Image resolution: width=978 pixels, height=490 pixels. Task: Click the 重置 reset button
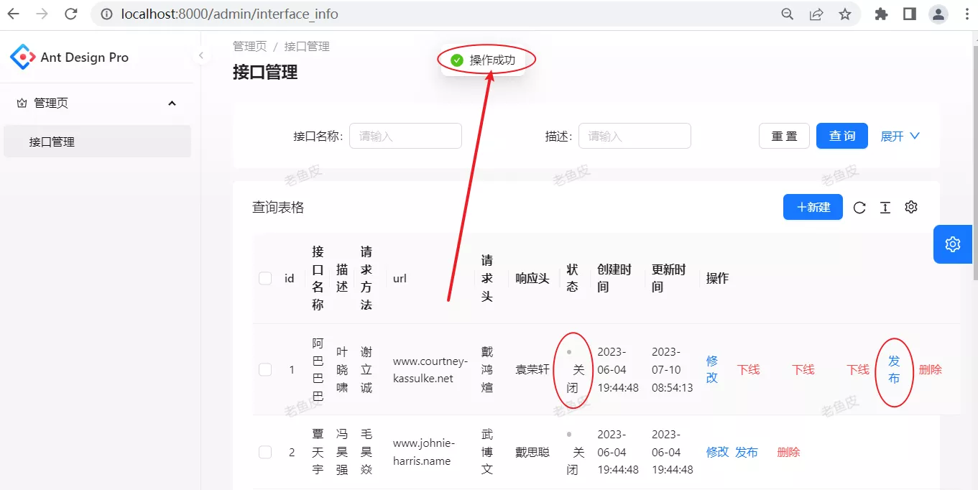coord(784,136)
